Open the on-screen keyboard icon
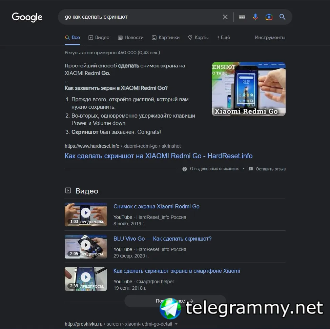Image resolution: width=330 pixels, height=329 pixels. tap(242, 17)
